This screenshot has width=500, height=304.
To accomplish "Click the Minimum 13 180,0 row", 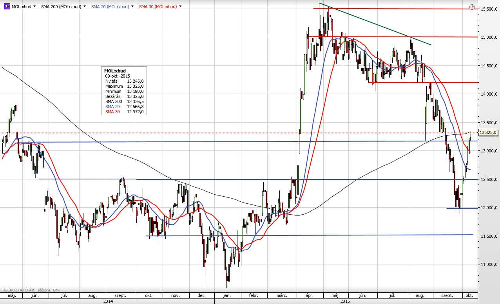I will (x=124, y=91).
